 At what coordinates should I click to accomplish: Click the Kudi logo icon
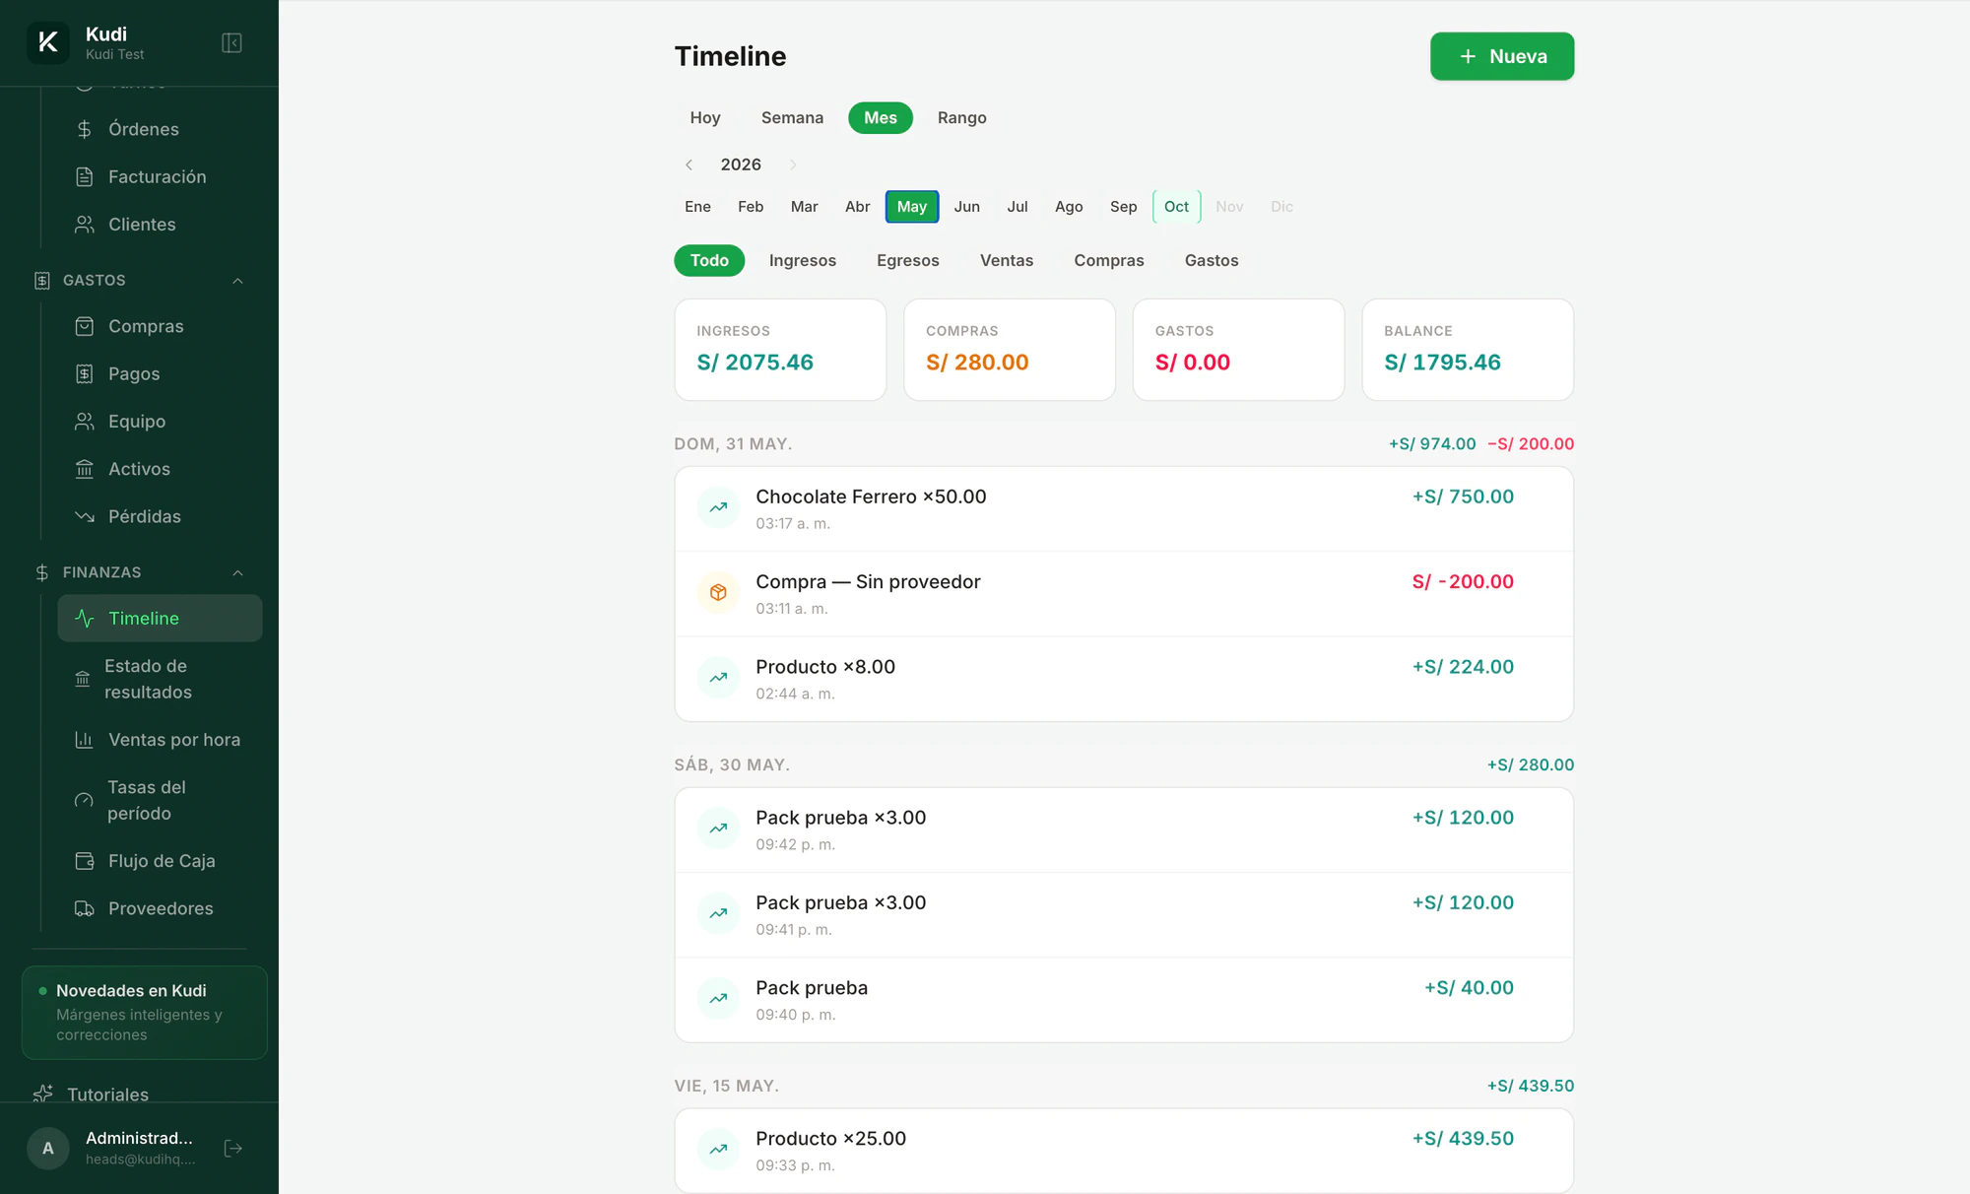47,42
